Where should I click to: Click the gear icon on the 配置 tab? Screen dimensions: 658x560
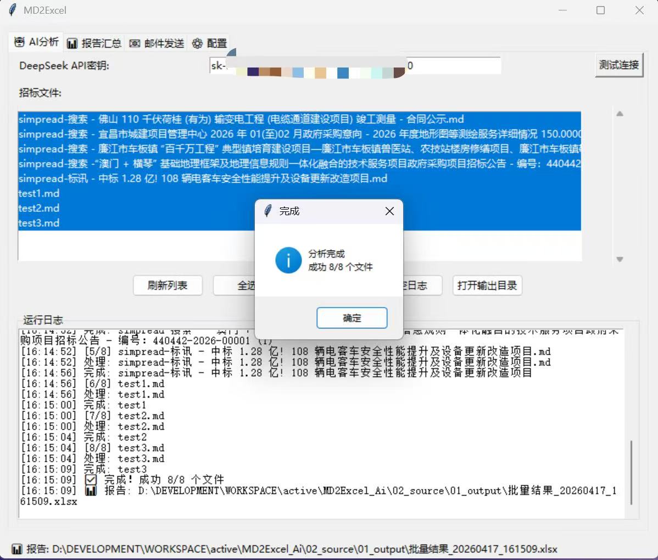point(198,43)
